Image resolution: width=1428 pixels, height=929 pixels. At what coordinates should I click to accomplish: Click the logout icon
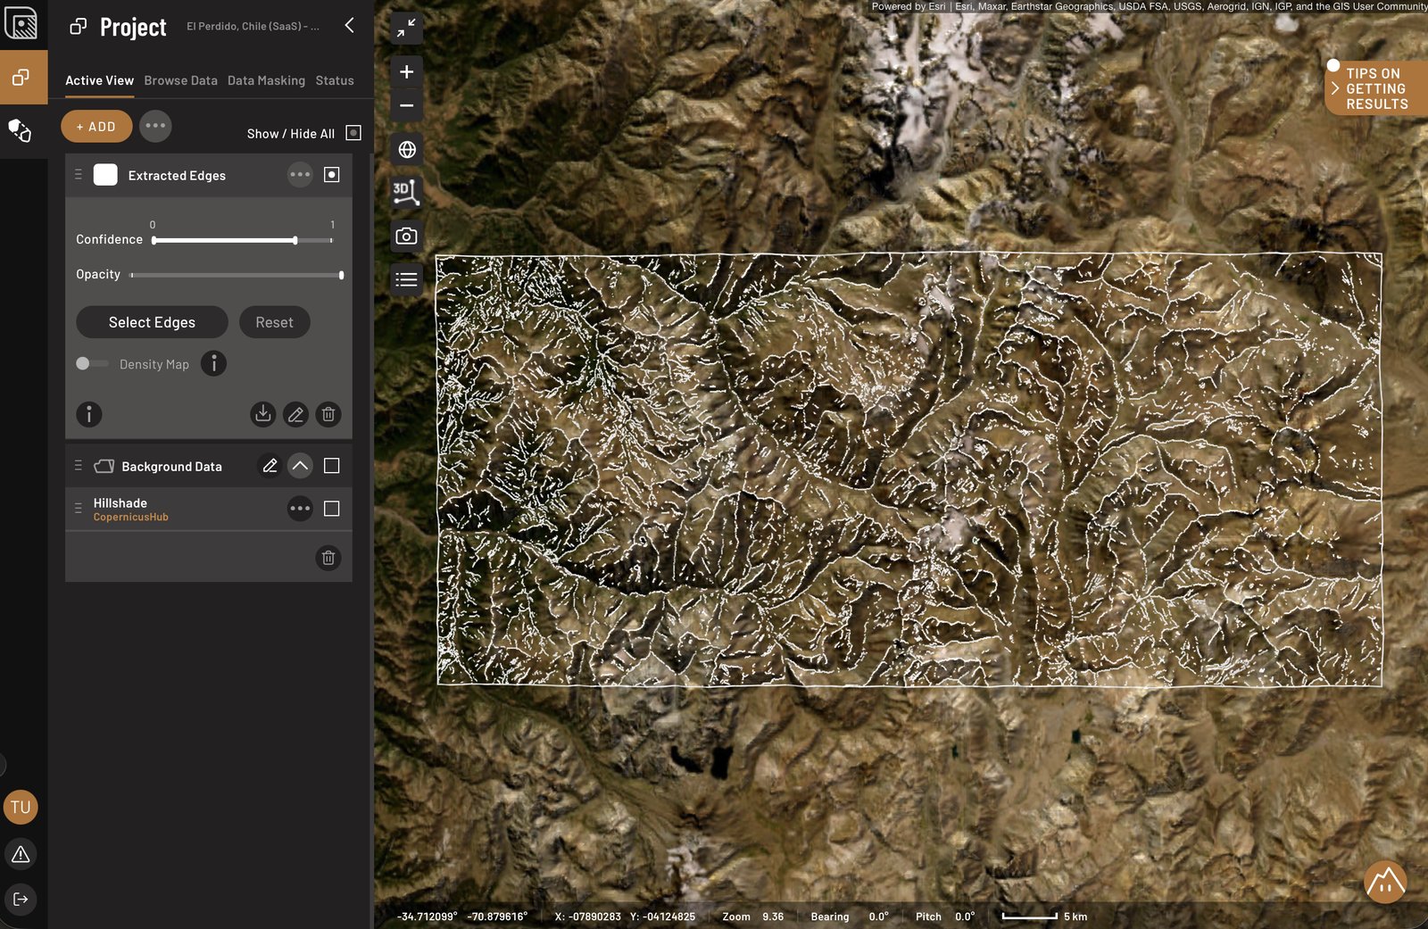[x=21, y=899]
